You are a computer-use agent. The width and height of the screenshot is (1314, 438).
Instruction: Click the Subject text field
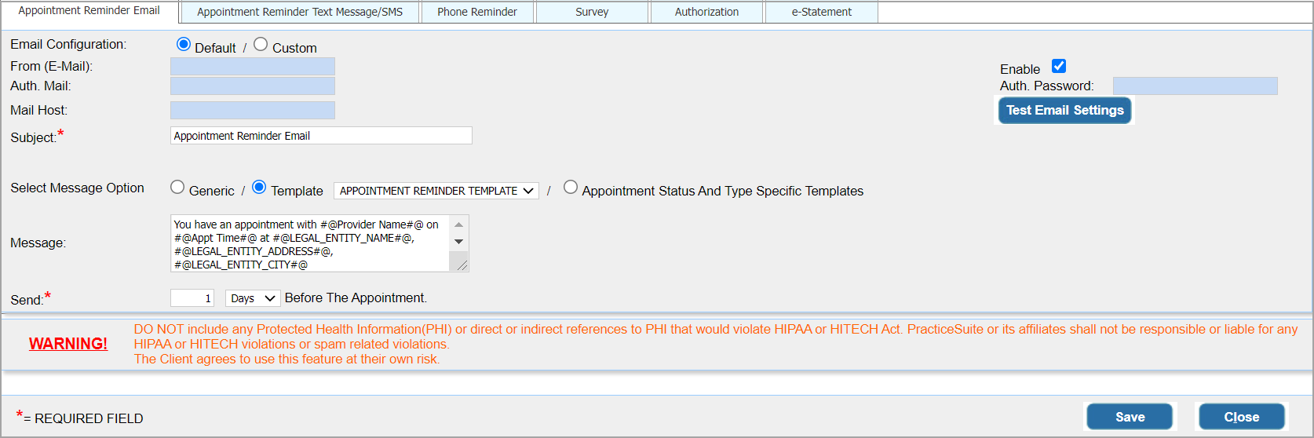(321, 136)
